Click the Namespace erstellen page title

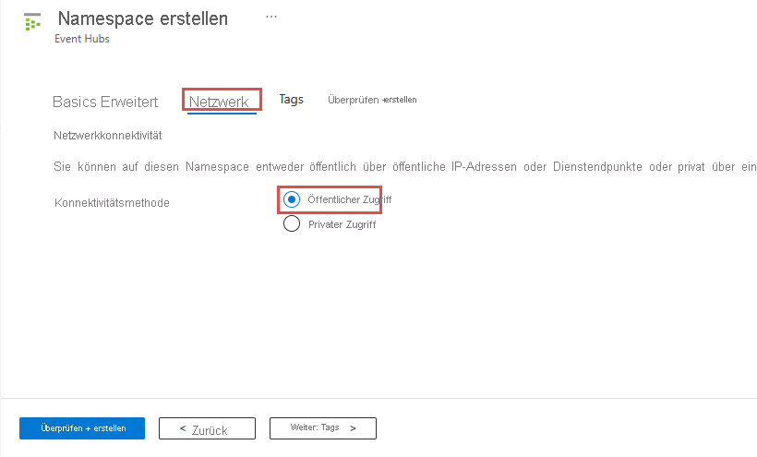(x=142, y=18)
